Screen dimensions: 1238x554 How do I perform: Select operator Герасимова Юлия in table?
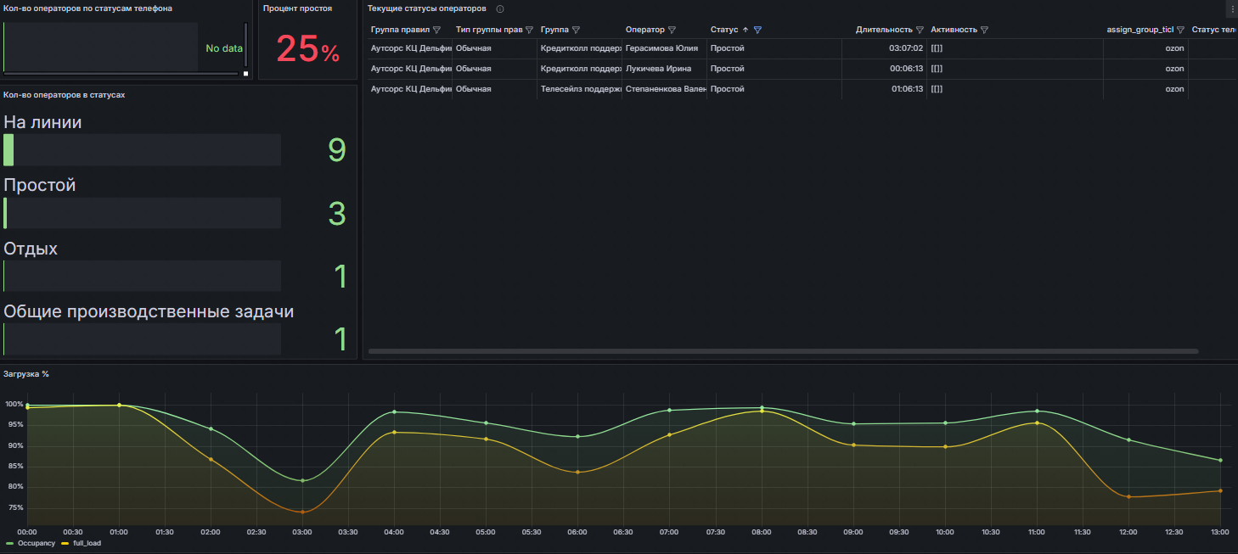point(661,48)
